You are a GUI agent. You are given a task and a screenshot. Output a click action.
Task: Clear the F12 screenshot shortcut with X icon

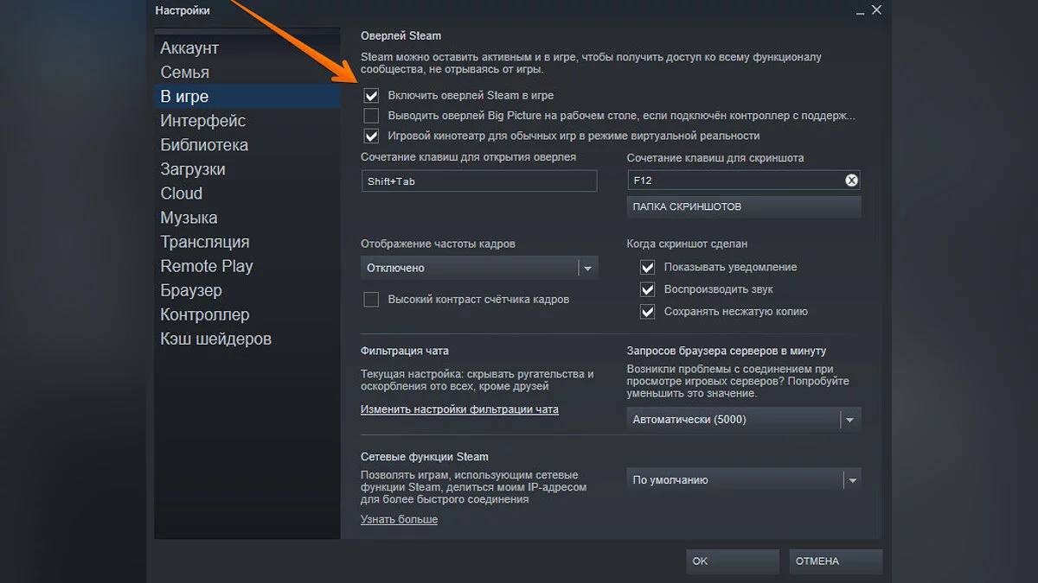tap(851, 181)
